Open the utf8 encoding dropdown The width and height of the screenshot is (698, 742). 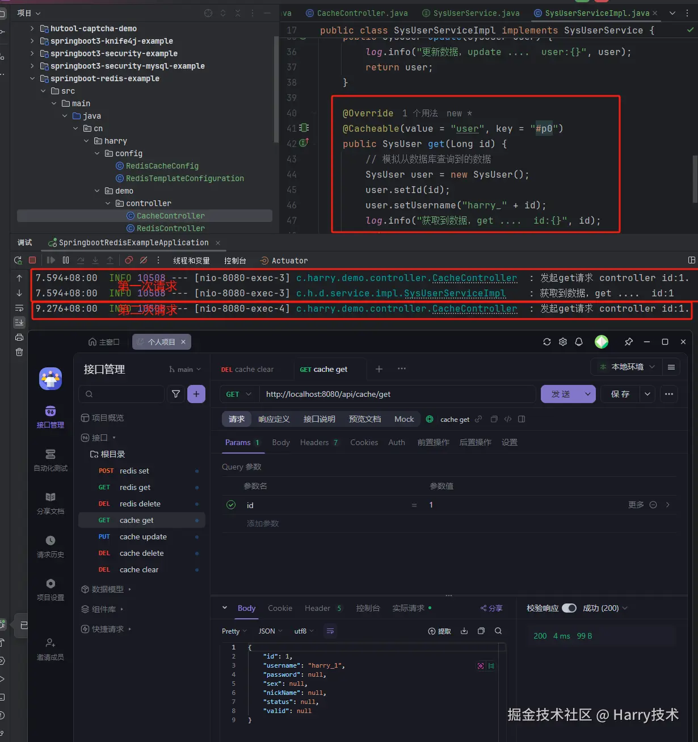(x=304, y=631)
